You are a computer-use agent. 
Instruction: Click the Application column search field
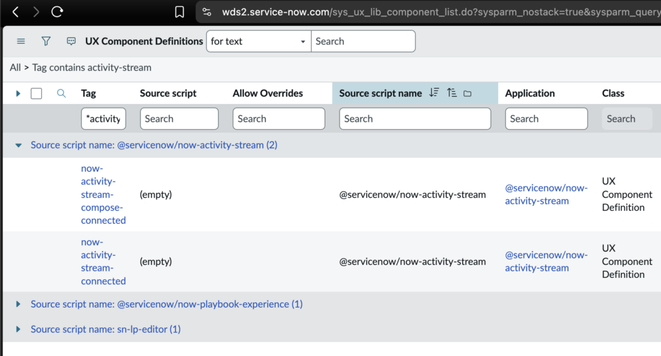(546, 119)
